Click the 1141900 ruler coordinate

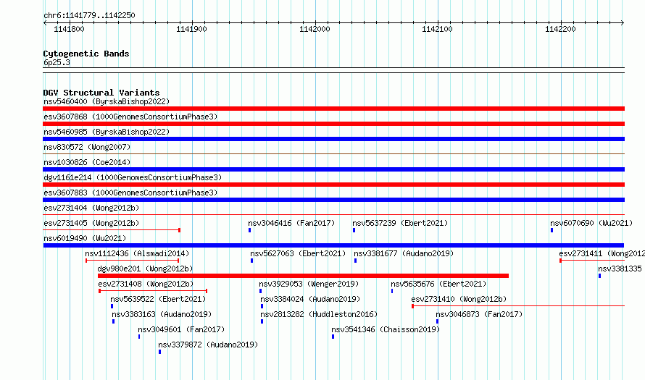(192, 29)
